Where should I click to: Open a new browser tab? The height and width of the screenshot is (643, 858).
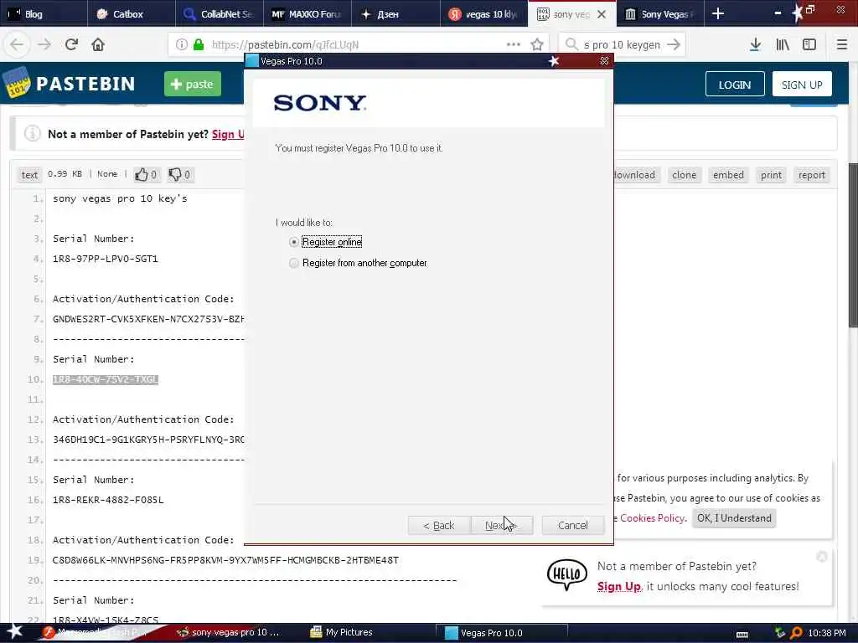(718, 13)
